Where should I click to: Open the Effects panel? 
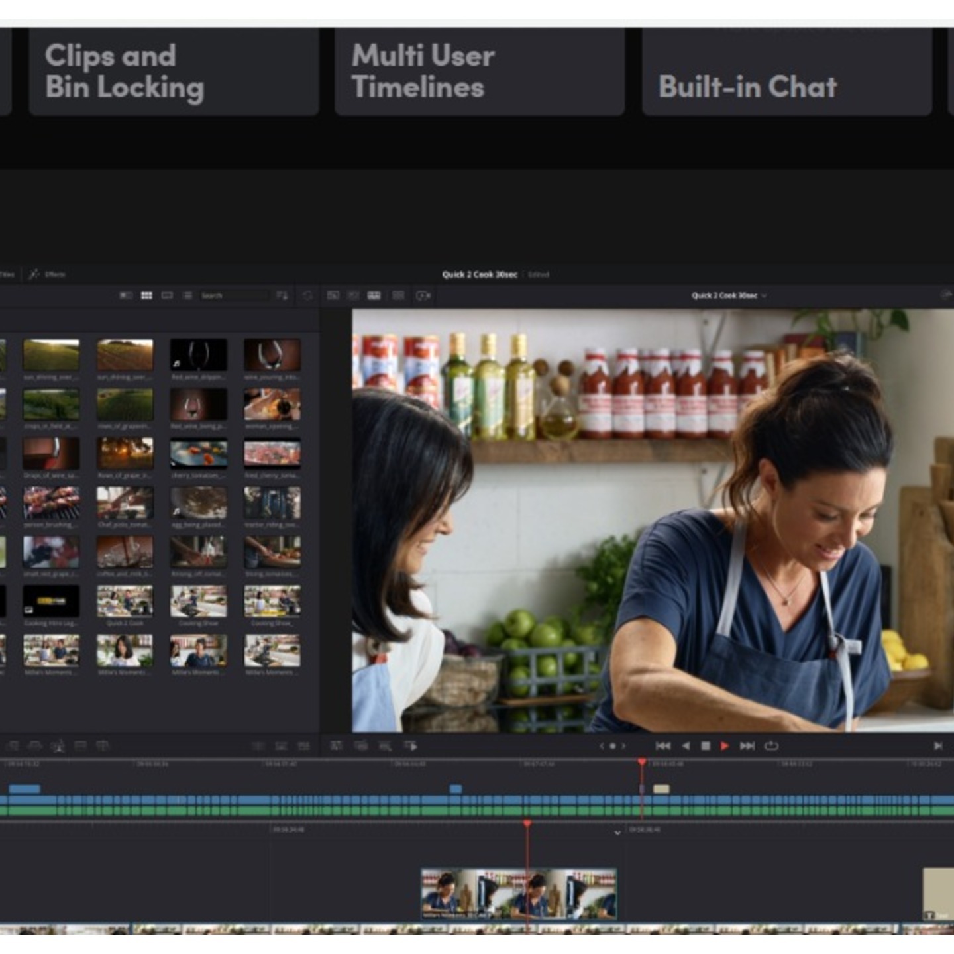(x=48, y=274)
